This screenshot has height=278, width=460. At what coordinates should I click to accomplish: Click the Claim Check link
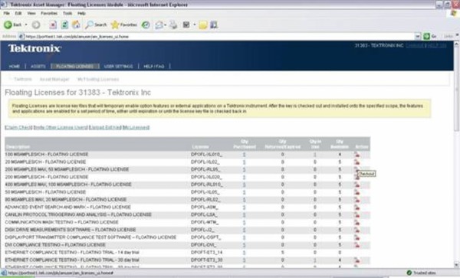coord(18,127)
